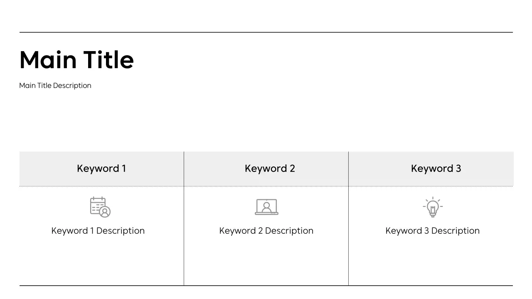Select the dotted line under Keyword 2 header
This screenshot has width=532, height=299.
coord(266,186)
